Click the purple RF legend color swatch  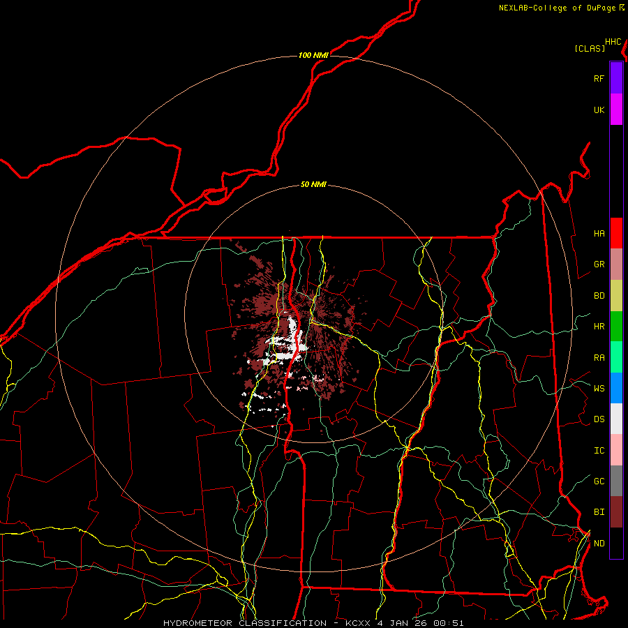(616, 78)
